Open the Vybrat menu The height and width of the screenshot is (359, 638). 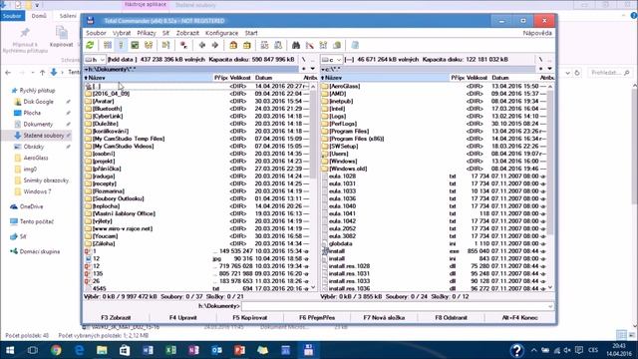[122, 33]
